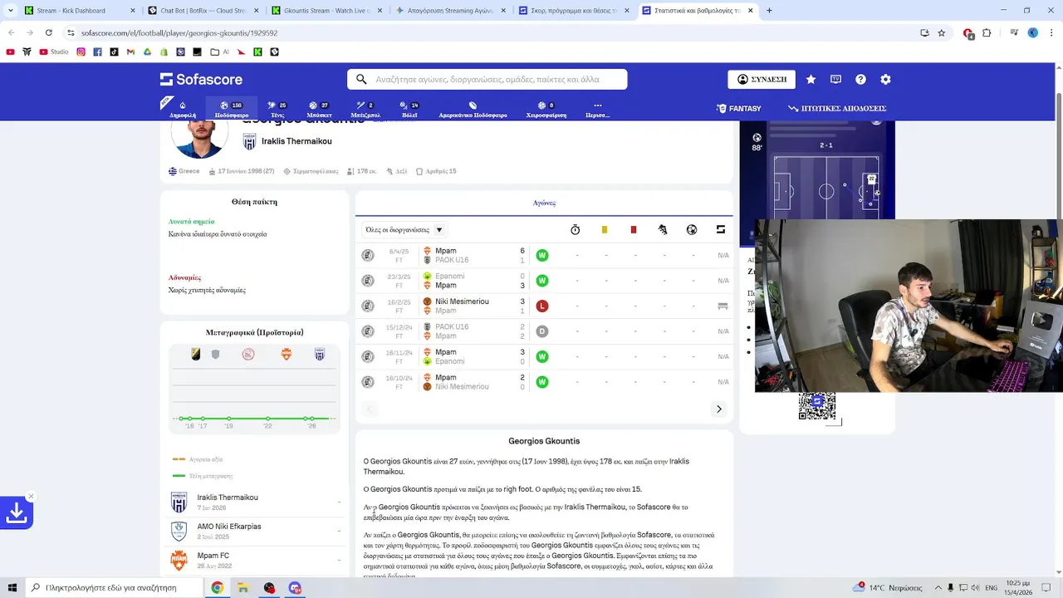Open the help question mark icon
Viewport: 1063px width, 598px height.
[x=860, y=79]
